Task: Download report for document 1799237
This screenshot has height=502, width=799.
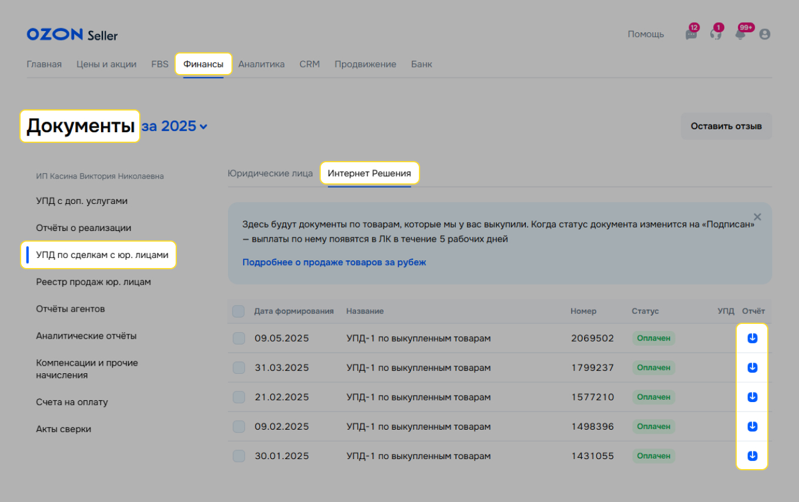Action: tap(752, 367)
